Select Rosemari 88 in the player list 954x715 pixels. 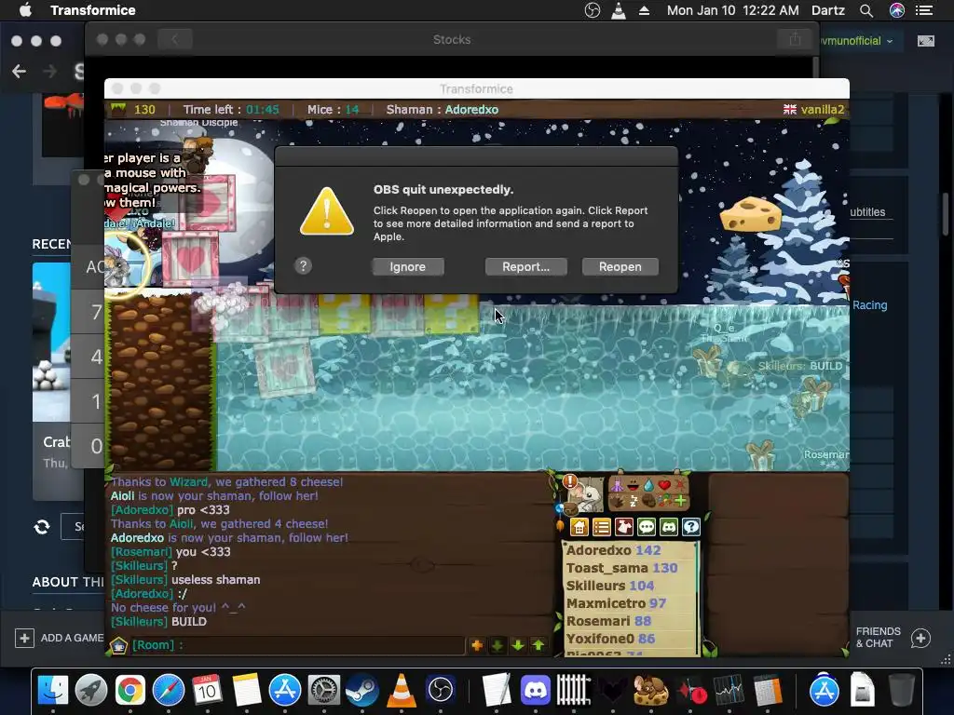click(608, 621)
